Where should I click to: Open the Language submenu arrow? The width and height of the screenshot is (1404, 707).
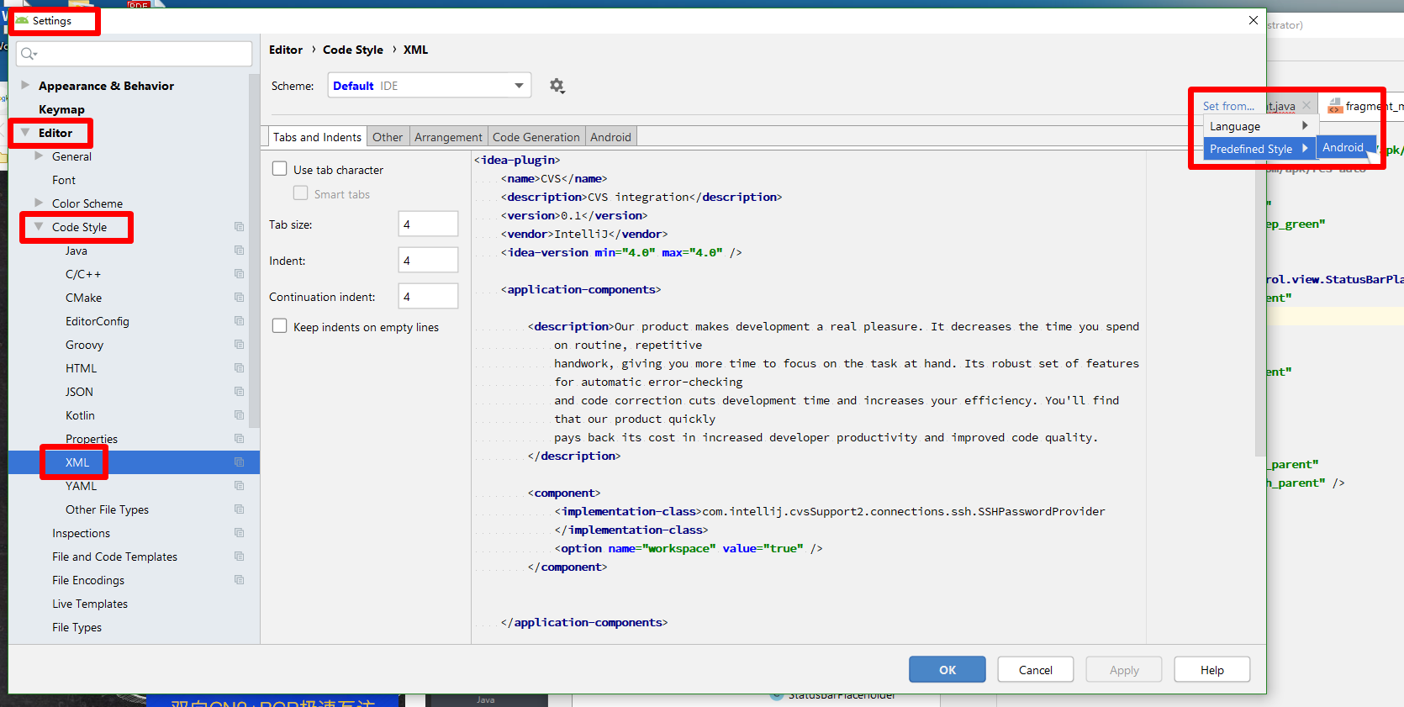(1305, 125)
